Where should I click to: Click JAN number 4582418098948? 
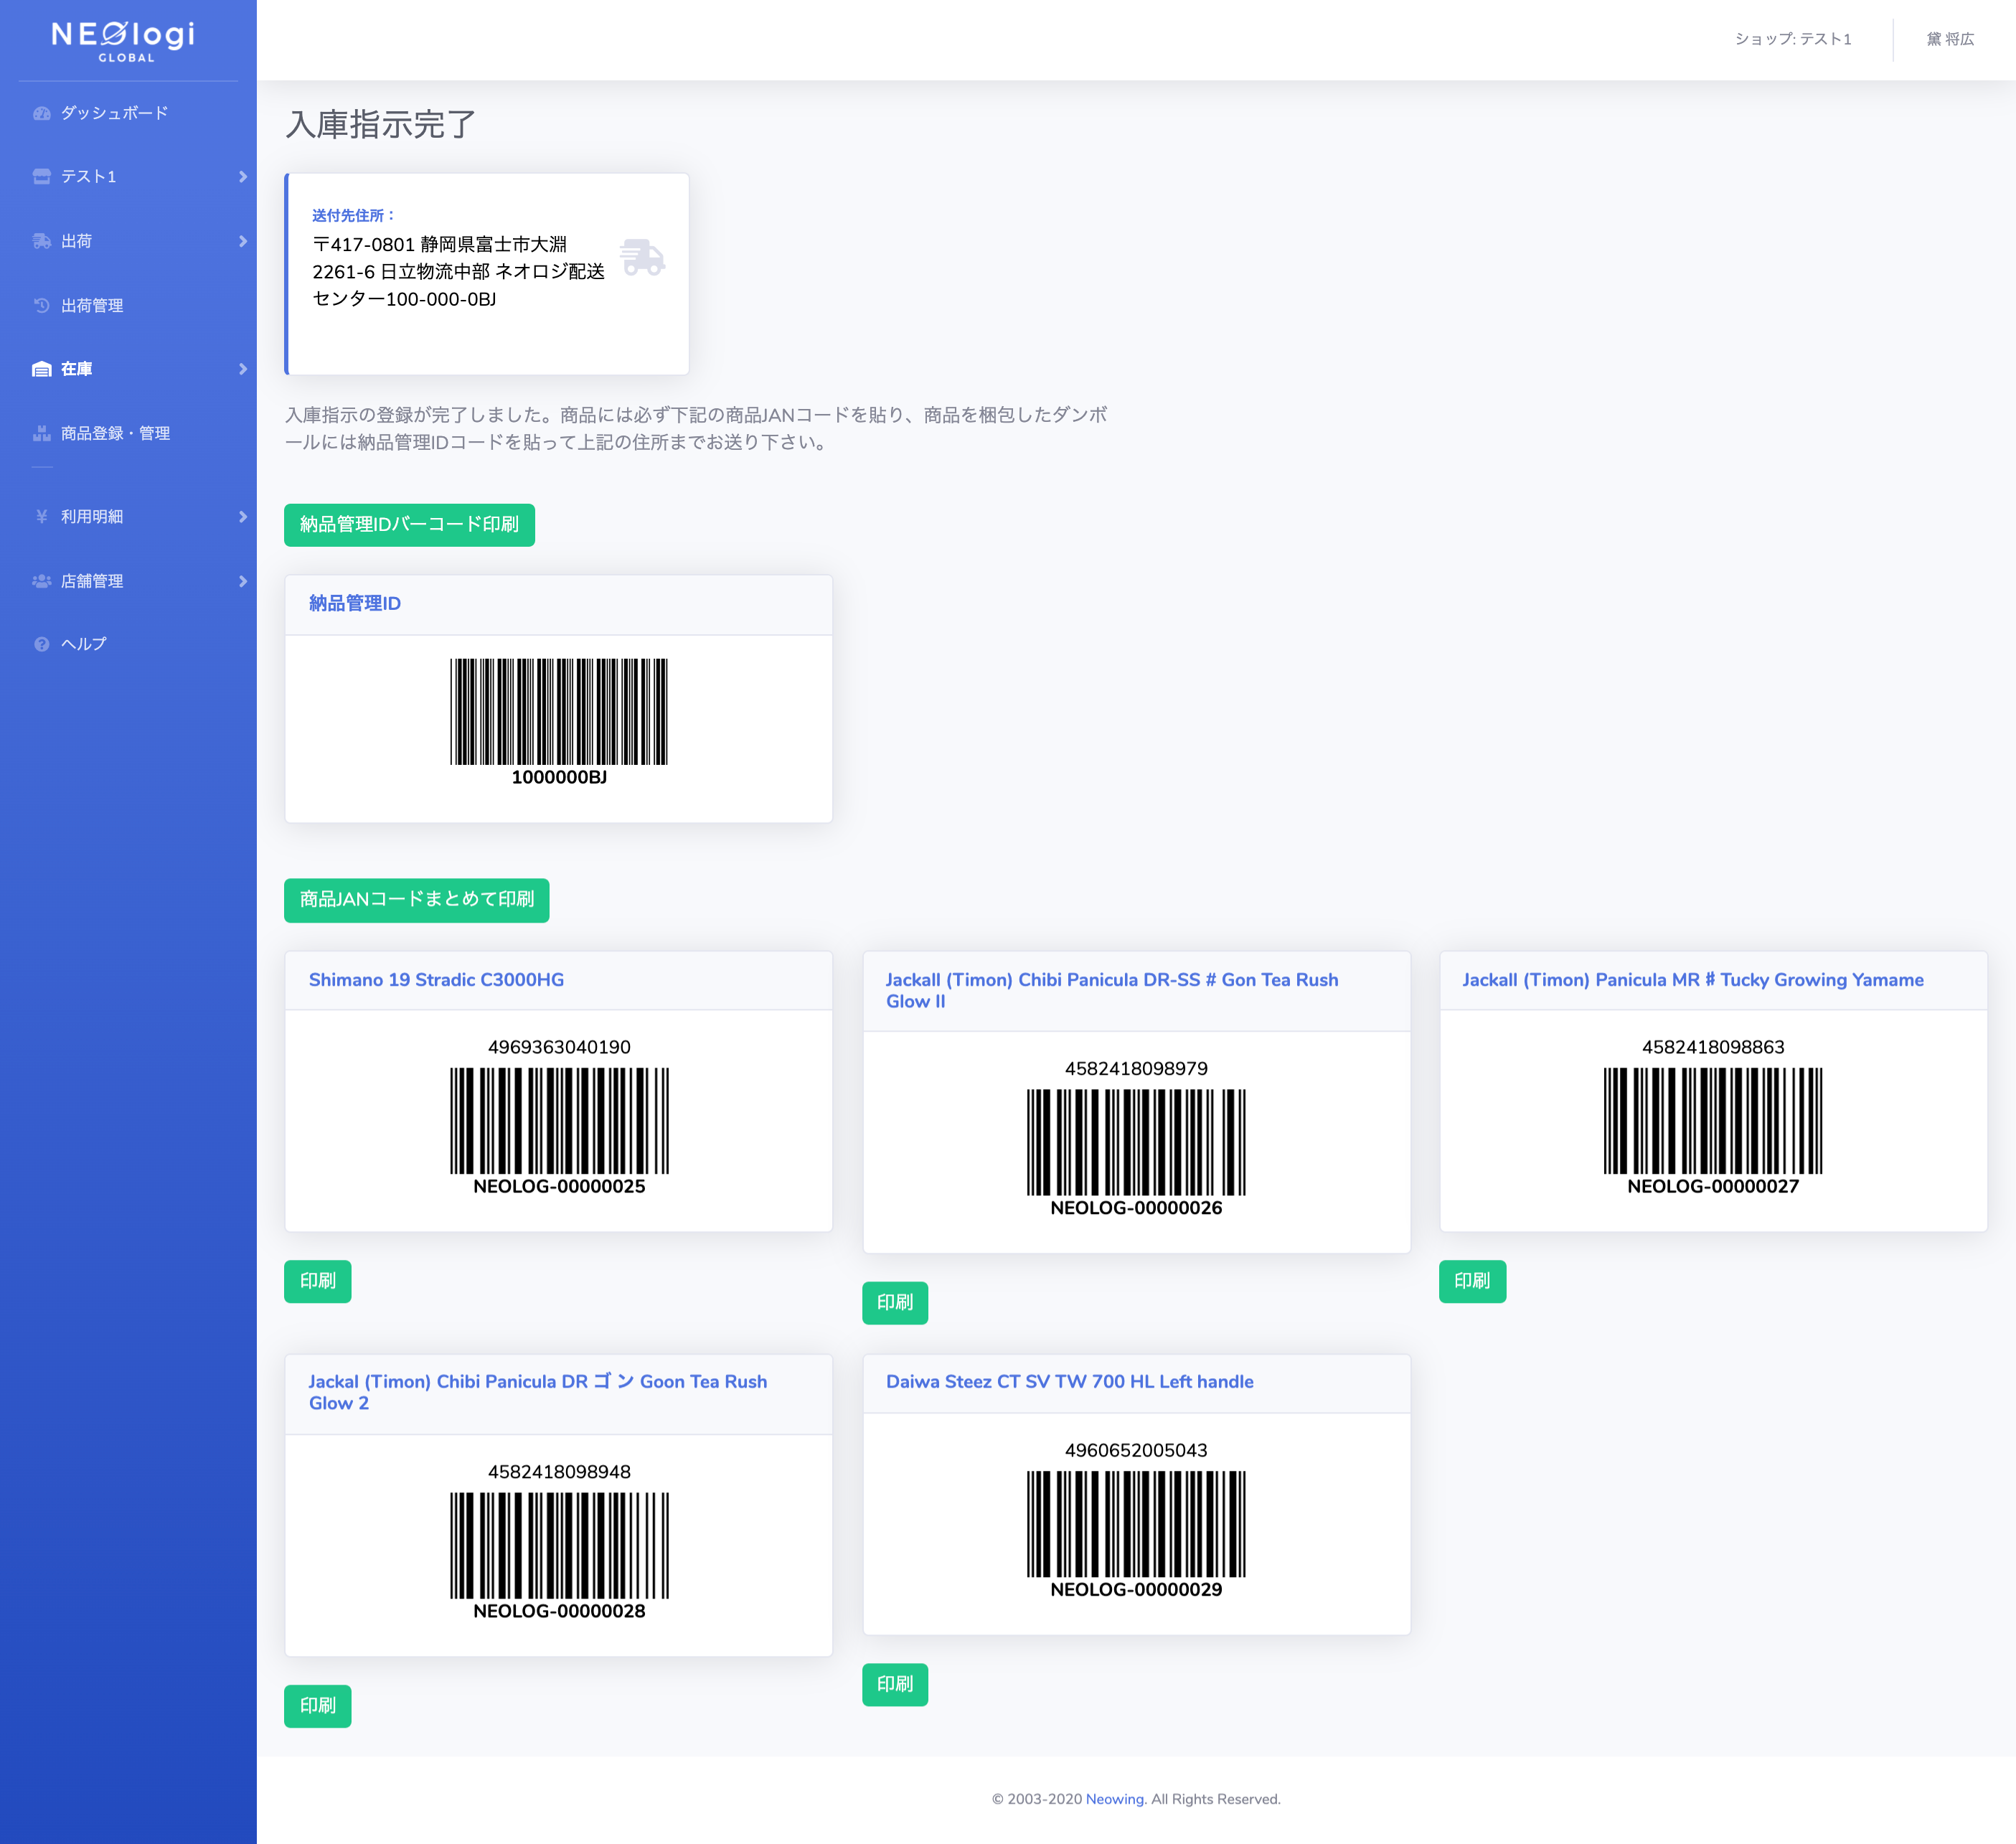[559, 1472]
